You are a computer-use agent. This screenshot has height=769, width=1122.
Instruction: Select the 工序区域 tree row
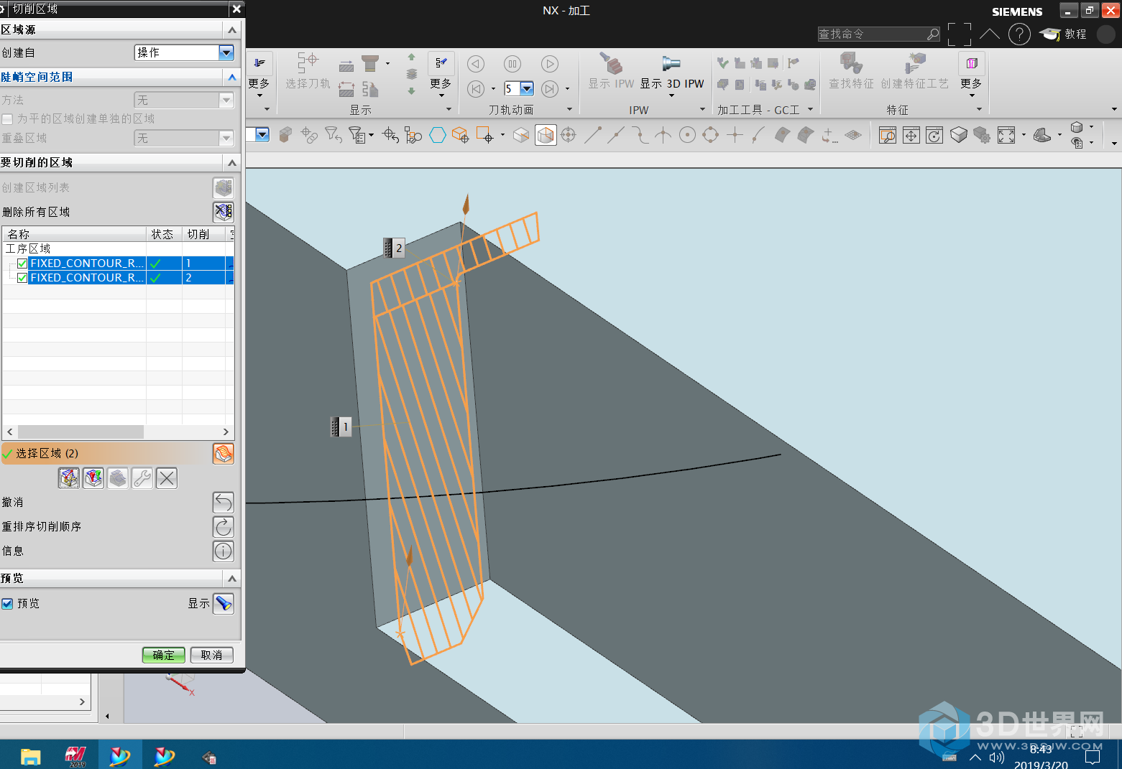[x=118, y=248]
